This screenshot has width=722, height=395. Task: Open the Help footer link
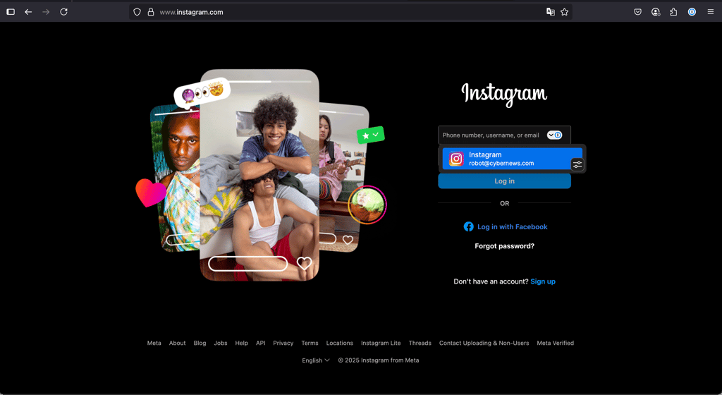click(241, 343)
